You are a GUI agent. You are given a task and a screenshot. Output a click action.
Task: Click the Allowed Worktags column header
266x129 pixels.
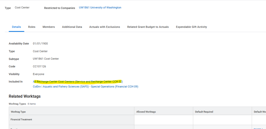(146, 112)
